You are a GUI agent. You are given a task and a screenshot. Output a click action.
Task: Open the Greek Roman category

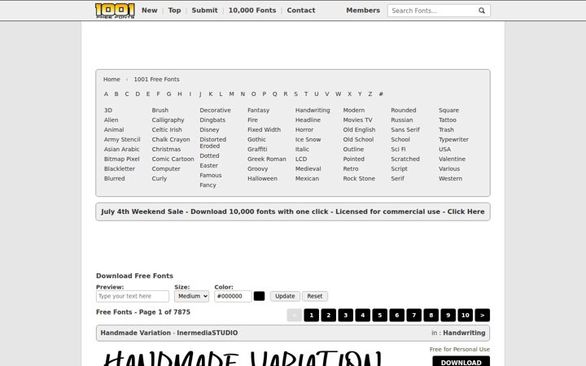click(266, 159)
